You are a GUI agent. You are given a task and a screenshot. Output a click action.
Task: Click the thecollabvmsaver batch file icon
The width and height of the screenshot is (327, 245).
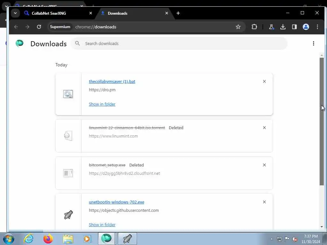point(68,94)
